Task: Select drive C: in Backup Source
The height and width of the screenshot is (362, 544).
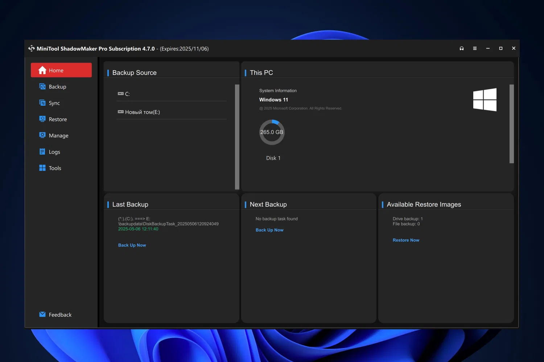Action: [x=128, y=94]
